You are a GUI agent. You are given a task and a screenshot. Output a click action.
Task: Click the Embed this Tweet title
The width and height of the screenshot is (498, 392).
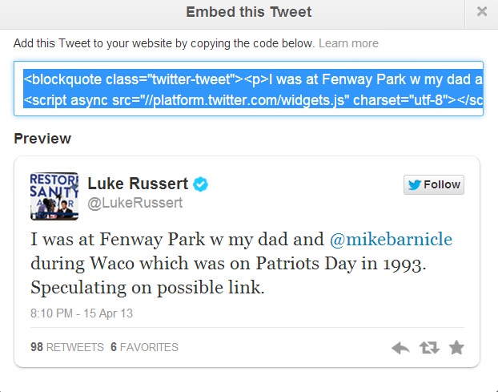click(x=248, y=12)
